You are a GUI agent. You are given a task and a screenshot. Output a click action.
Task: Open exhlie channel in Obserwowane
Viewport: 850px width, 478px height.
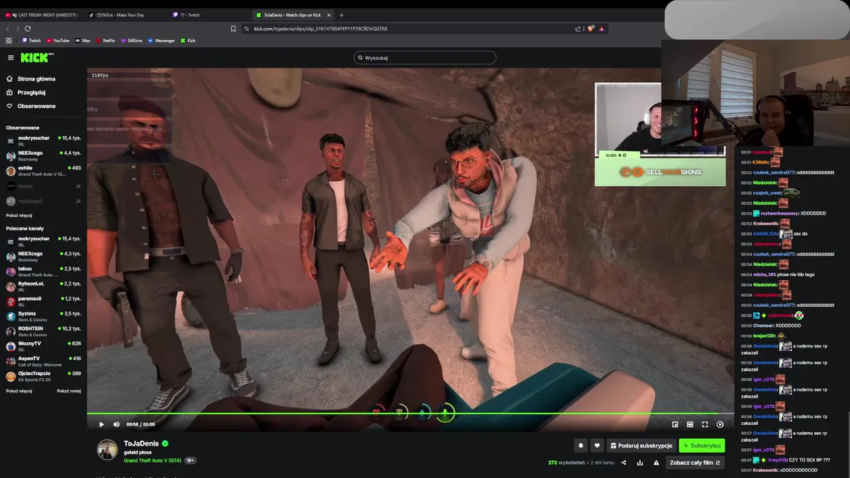pos(43,171)
